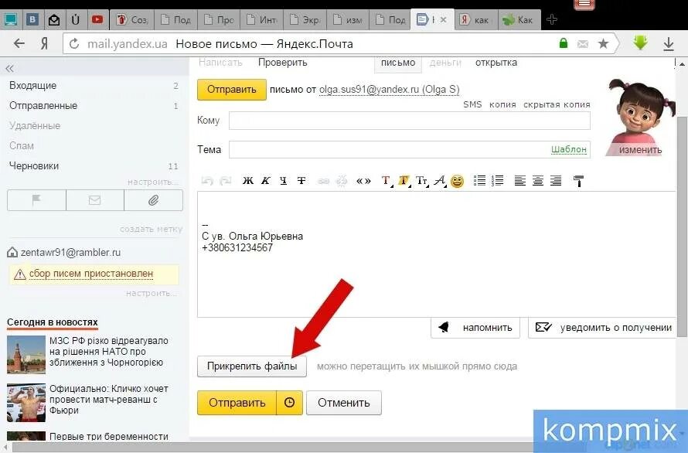Open the YouTube pinned tab
This screenshot has width=688, height=453.
click(97, 19)
